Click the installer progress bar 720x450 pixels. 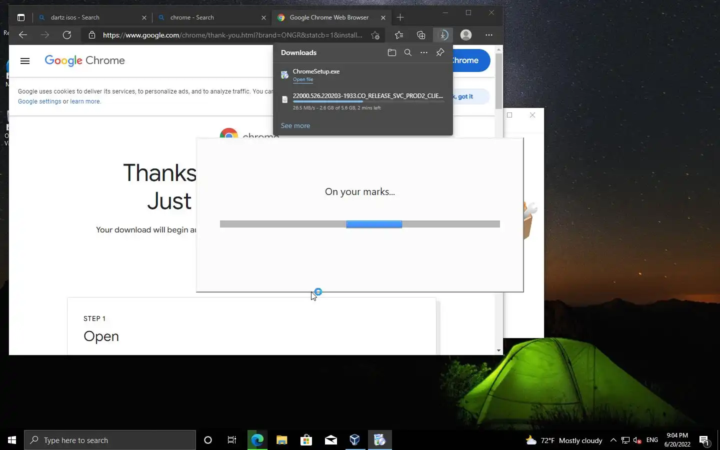[x=360, y=224]
